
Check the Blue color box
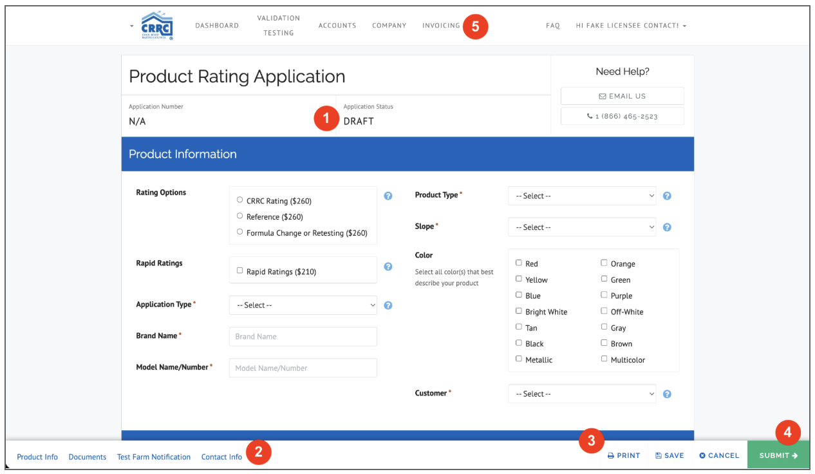[519, 295]
